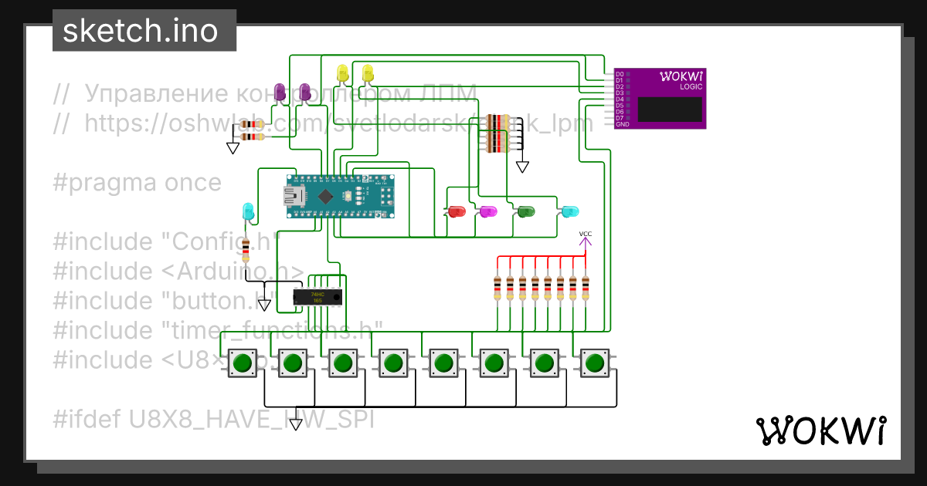Viewport: 927px width, 486px height.
Task: Select the 74HC165 shift register chip
Action: [317, 298]
